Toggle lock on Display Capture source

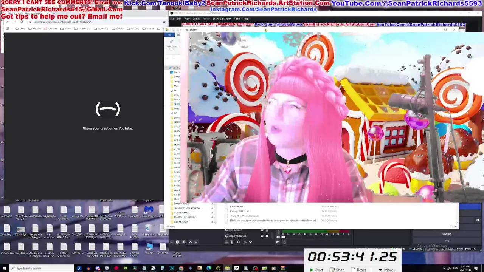[x=267, y=236]
